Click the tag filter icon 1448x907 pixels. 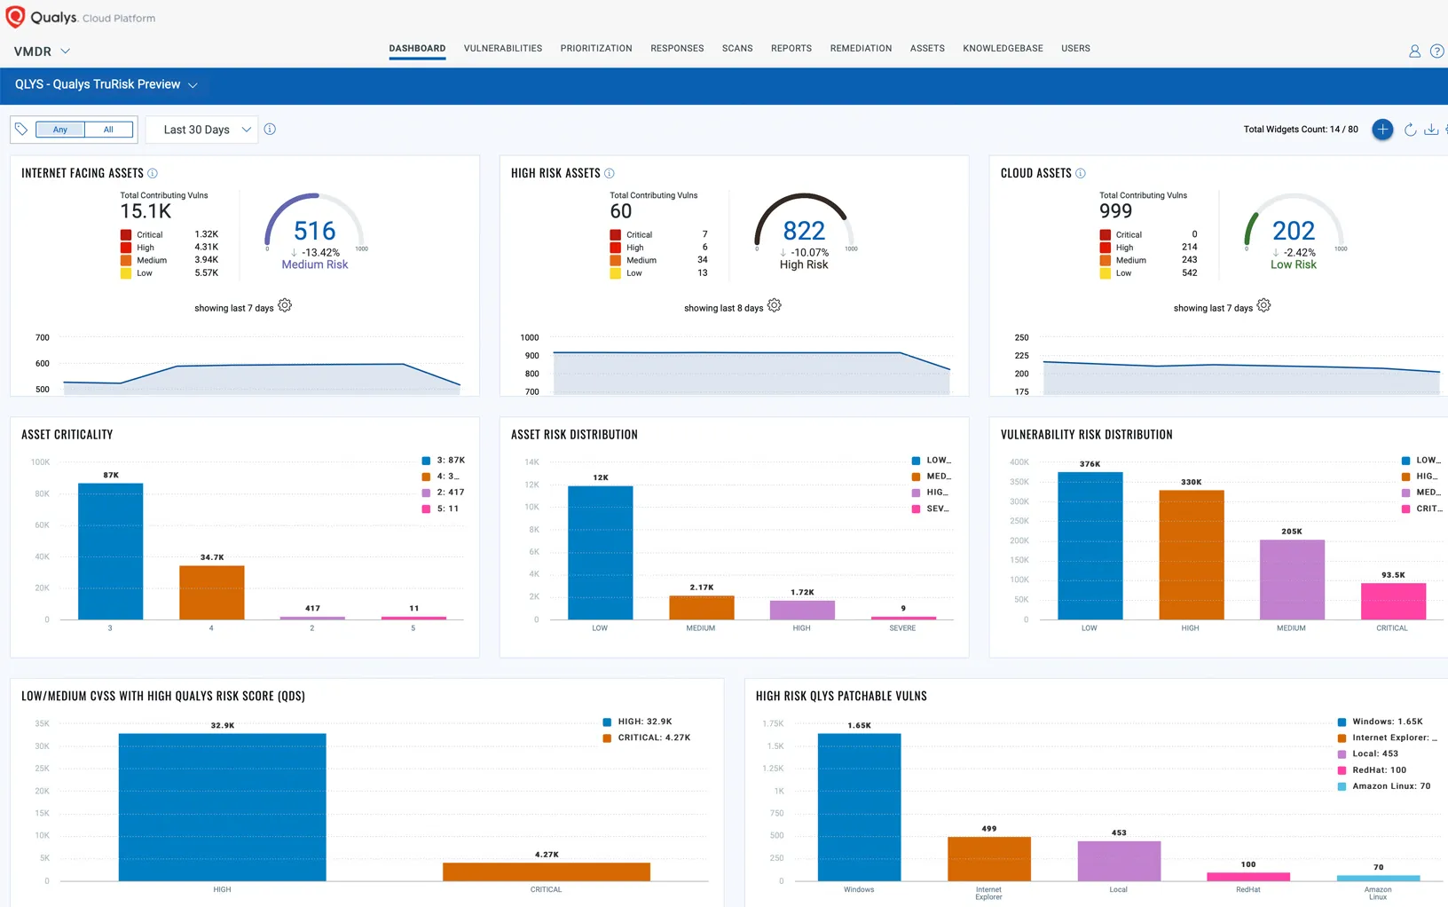tap(21, 130)
